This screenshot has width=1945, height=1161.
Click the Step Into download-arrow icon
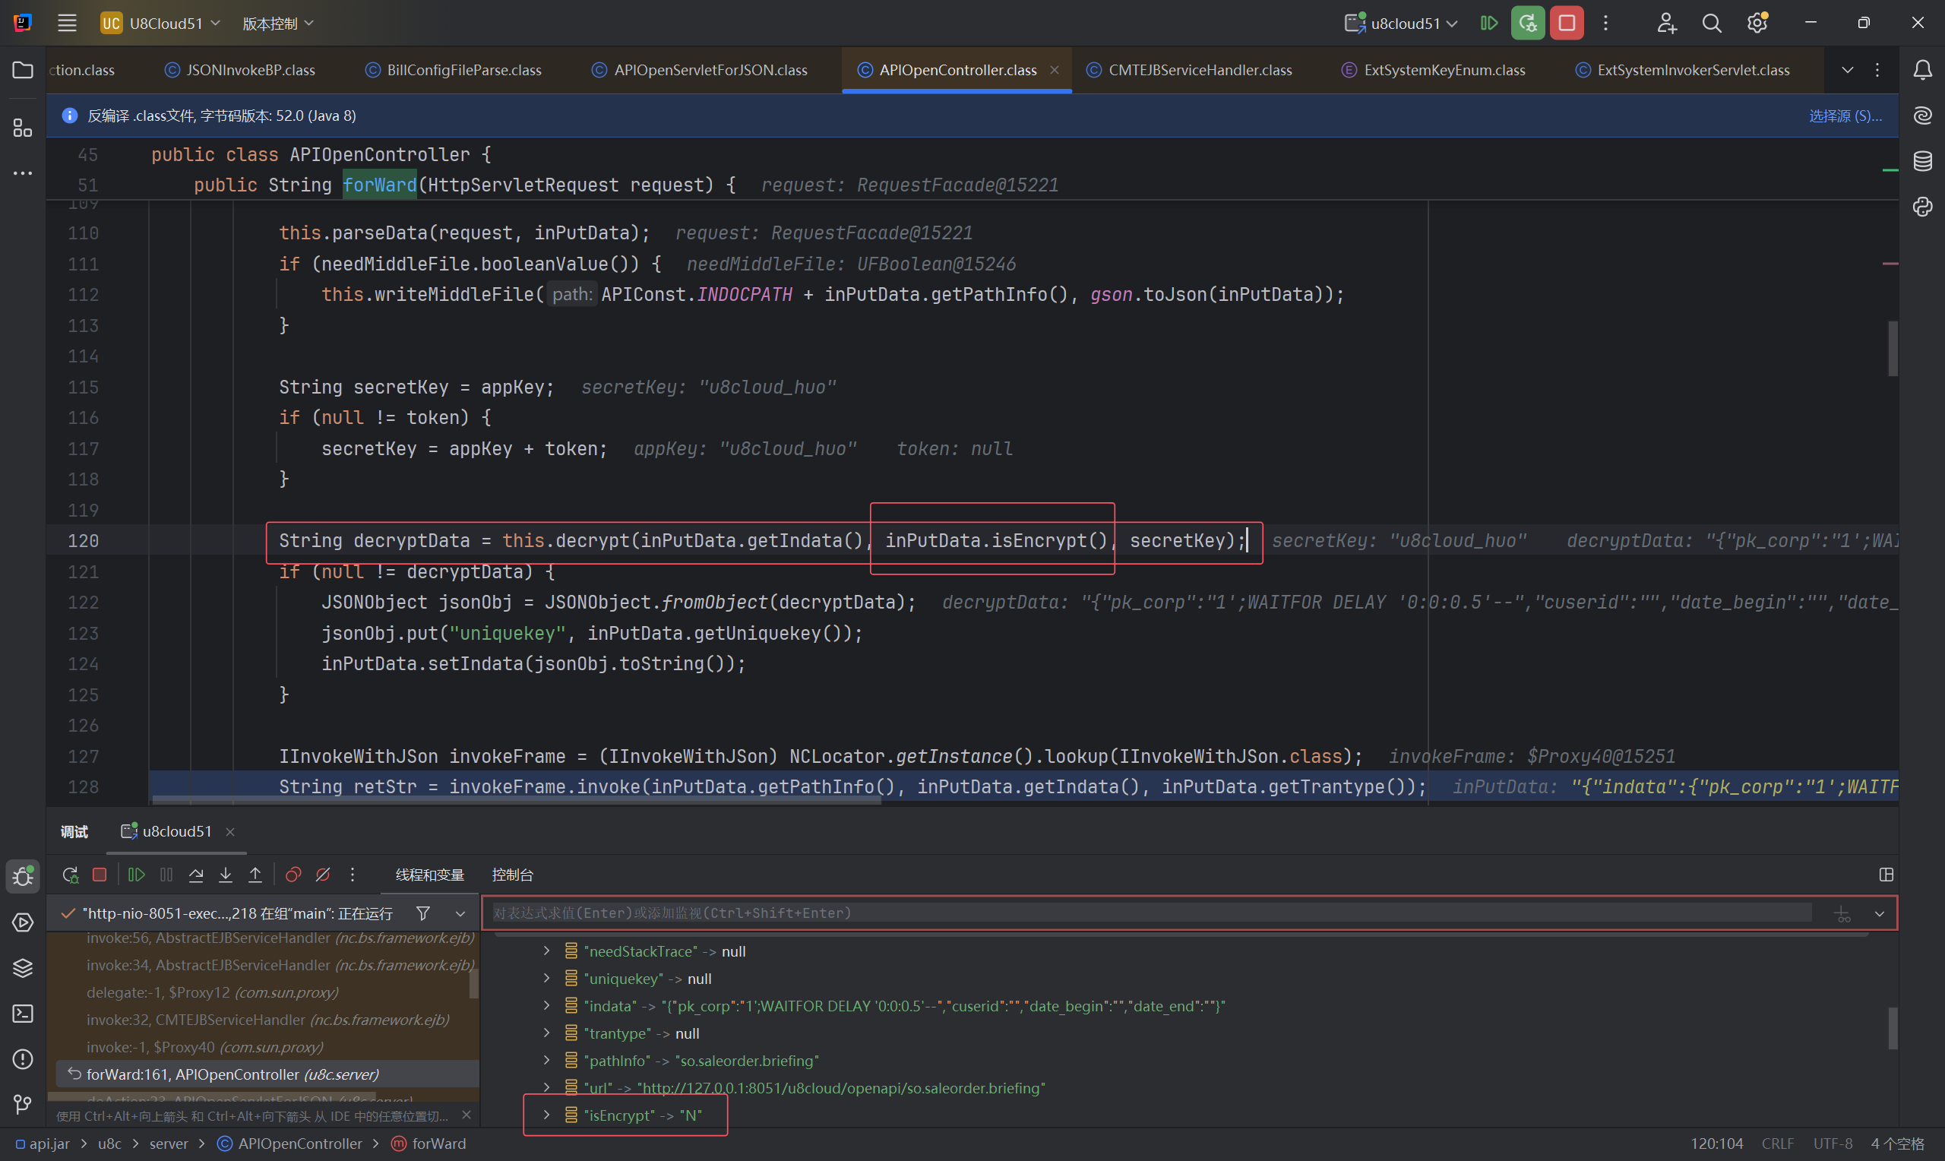[x=226, y=875]
